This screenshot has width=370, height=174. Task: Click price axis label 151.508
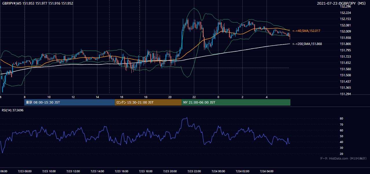pyautogui.click(x=345, y=75)
